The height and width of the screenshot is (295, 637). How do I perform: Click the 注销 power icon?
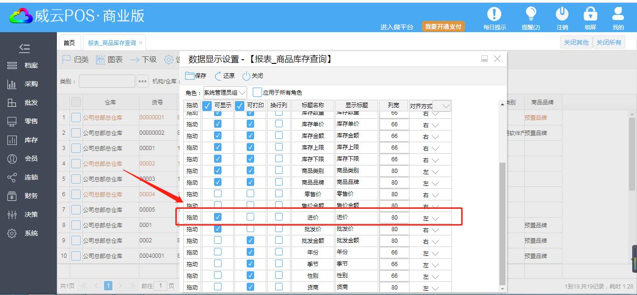pos(562,14)
